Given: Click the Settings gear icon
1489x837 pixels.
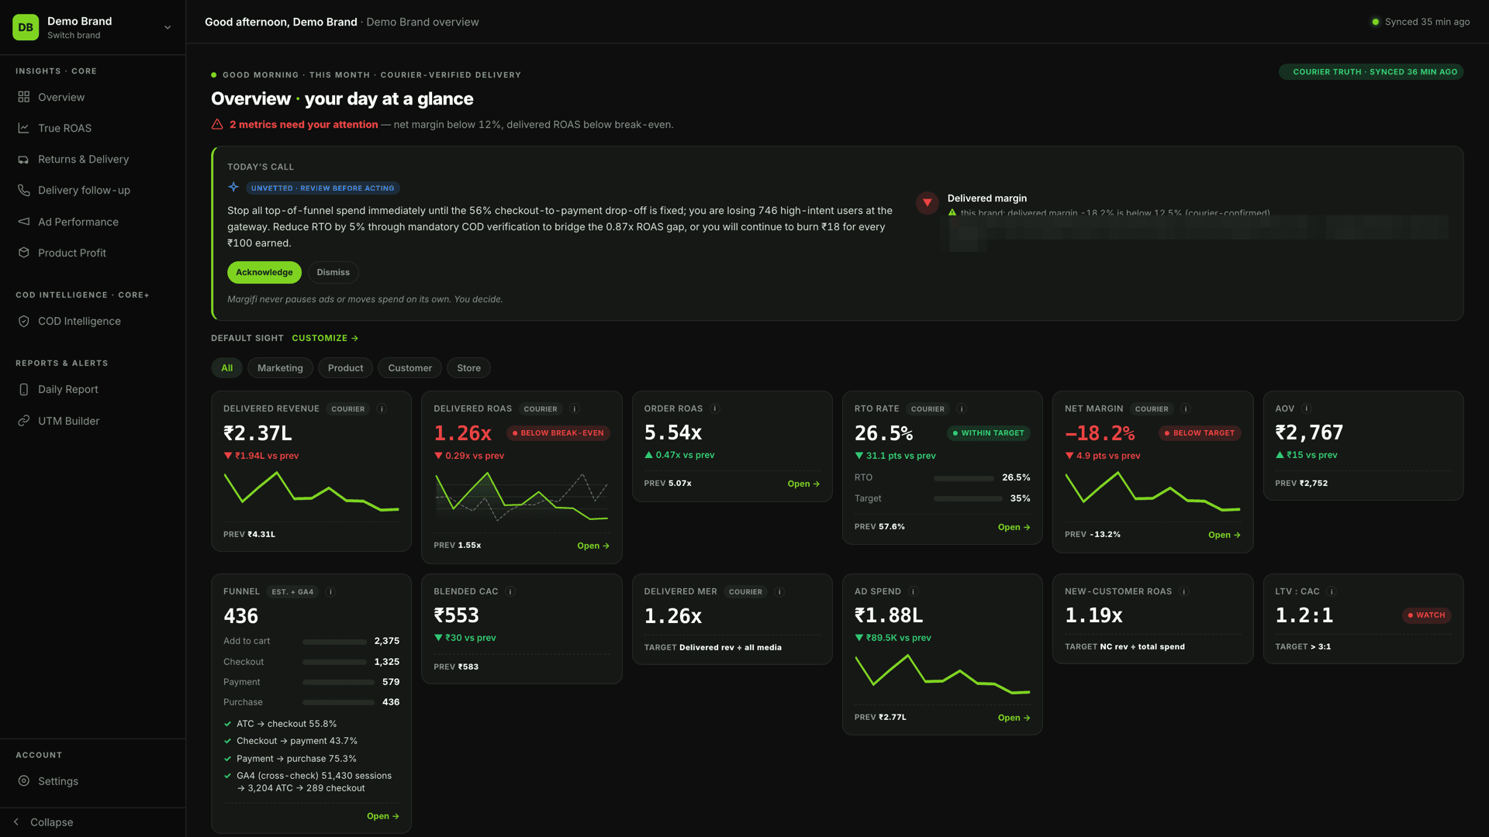Looking at the screenshot, I should point(24,781).
